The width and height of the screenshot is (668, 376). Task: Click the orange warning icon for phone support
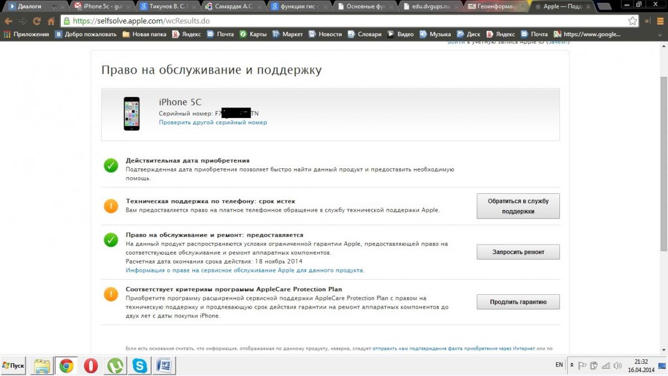111,206
